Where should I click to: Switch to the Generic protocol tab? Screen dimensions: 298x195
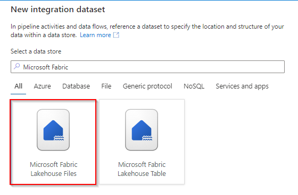click(147, 86)
